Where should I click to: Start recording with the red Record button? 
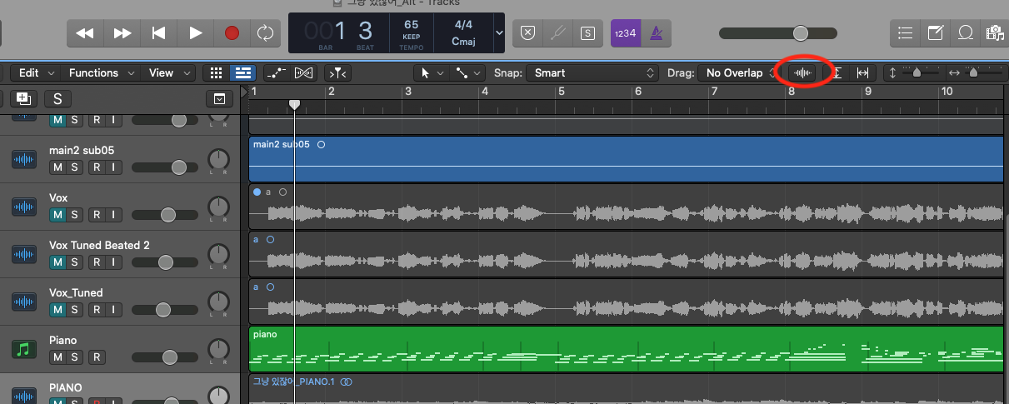pos(232,33)
